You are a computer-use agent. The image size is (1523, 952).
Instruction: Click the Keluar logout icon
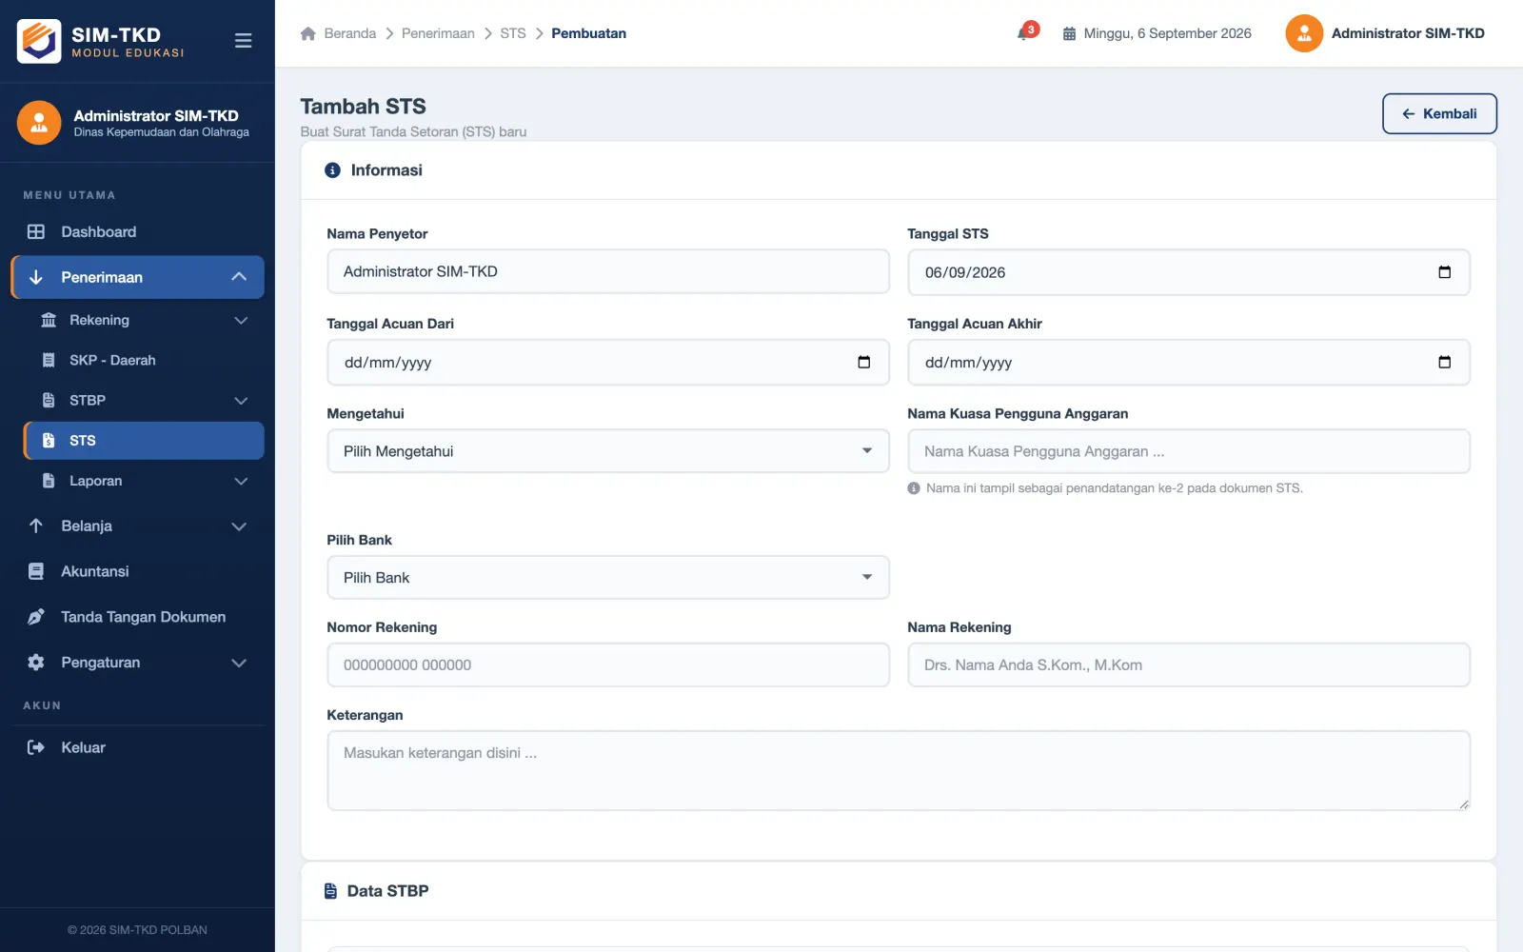coord(36,747)
